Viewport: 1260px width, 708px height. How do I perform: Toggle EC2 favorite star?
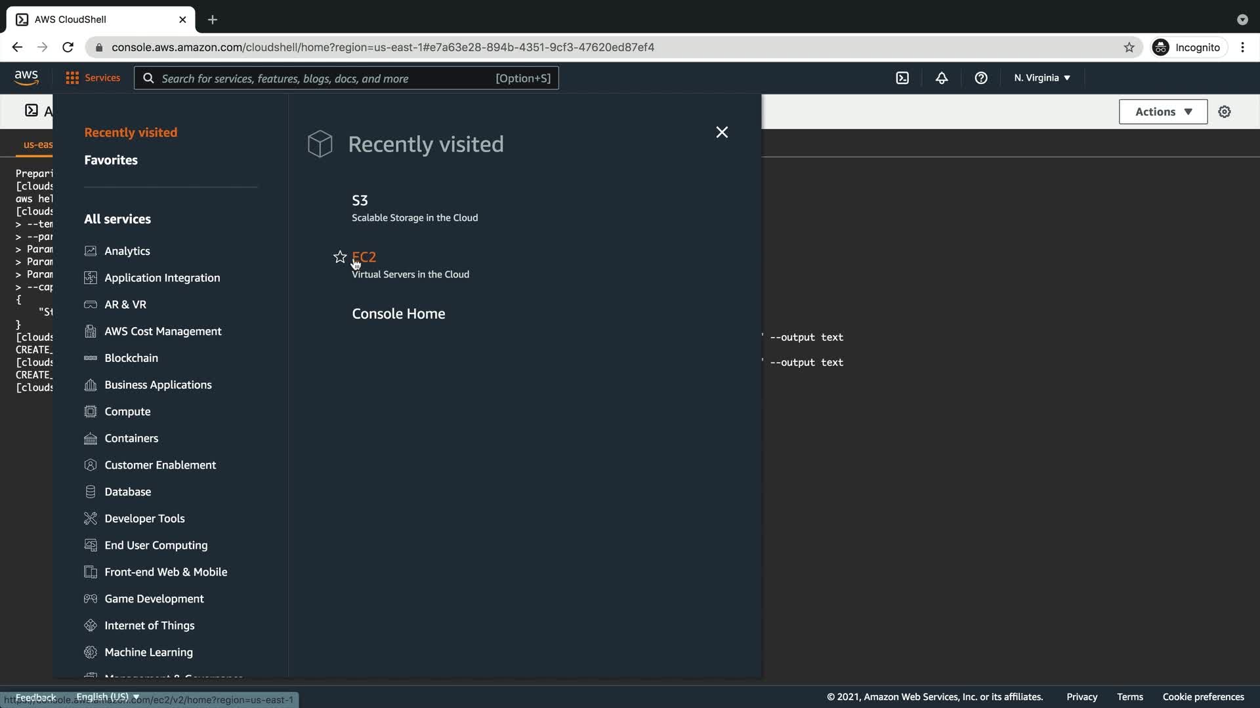(x=340, y=257)
